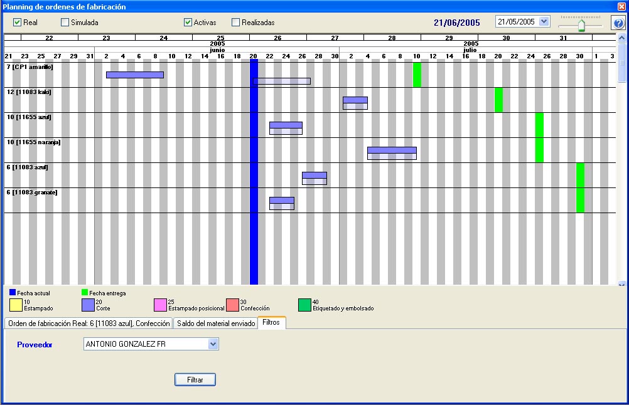Open the date picker dropdown
Screen dimensions: 629x405
point(544,22)
